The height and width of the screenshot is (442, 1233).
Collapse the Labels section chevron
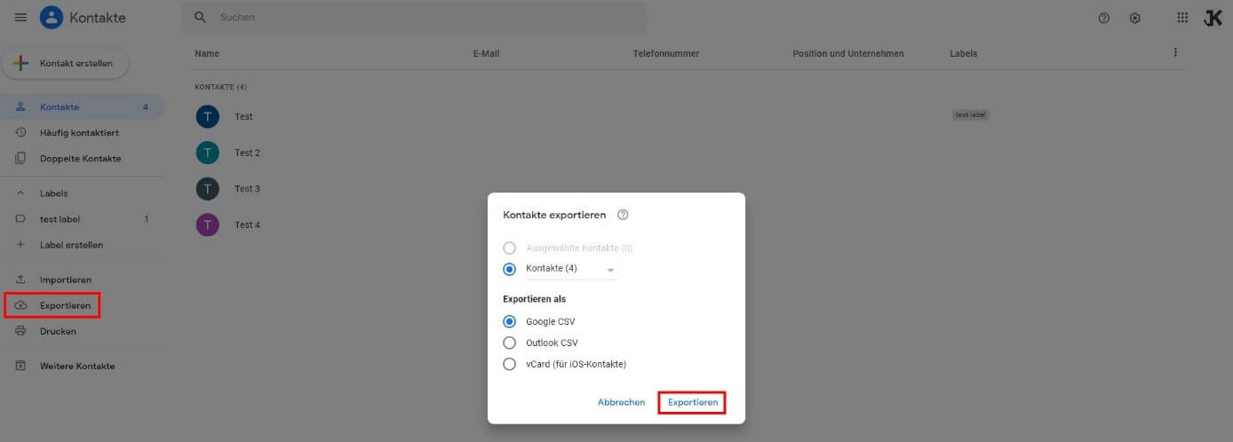(x=20, y=193)
